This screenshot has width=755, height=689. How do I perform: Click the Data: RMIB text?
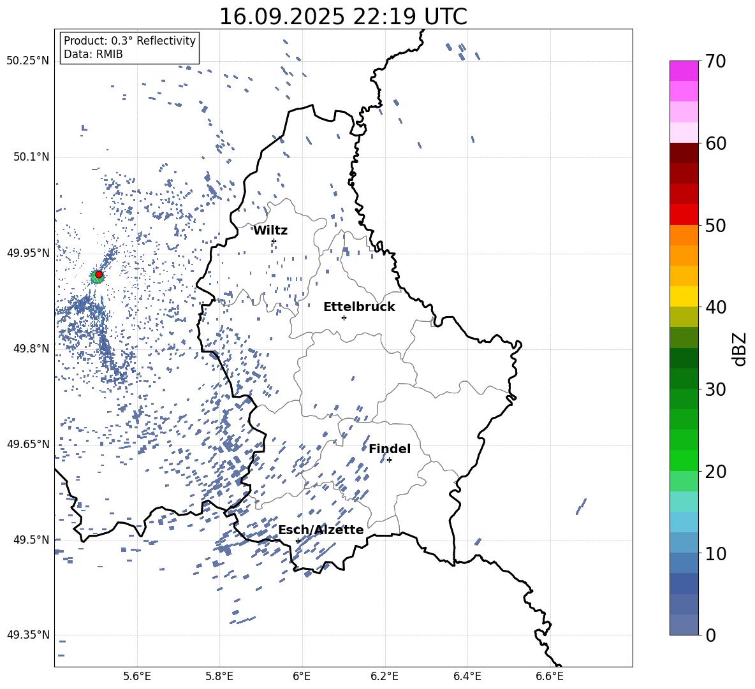pyautogui.click(x=93, y=54)
